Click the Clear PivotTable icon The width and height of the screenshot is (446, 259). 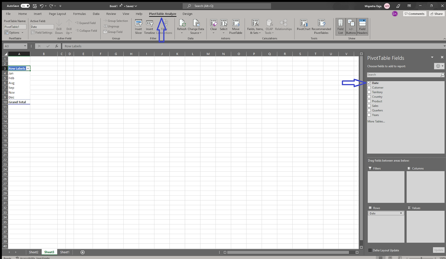[x=214, y=23]
